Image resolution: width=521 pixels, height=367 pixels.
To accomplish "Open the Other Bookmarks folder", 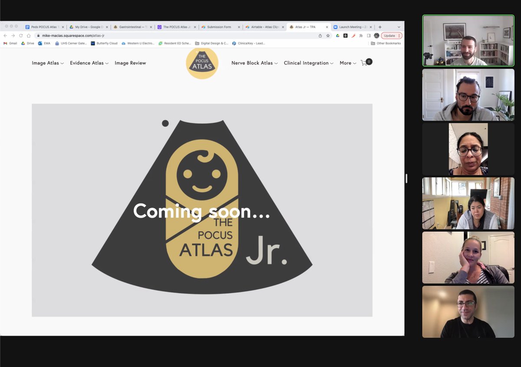I will click(386, 43).
